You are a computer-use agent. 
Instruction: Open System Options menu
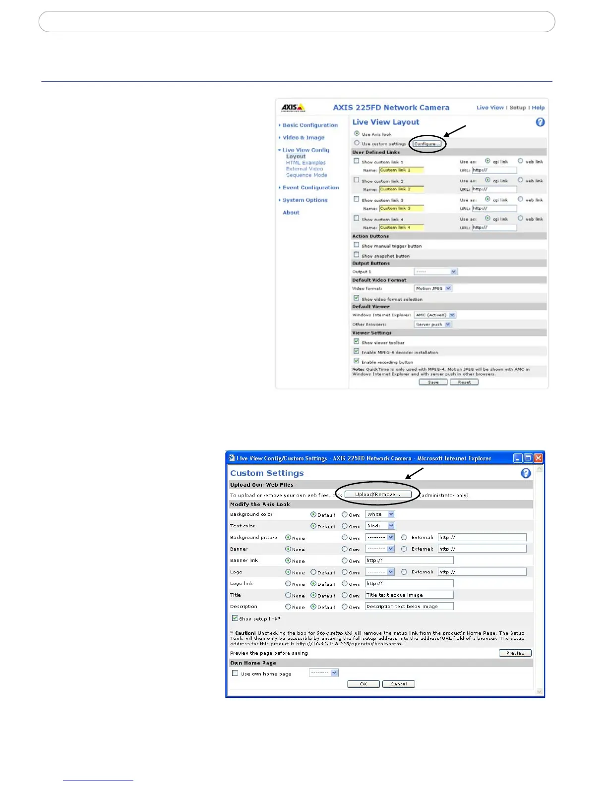point(305,200)
